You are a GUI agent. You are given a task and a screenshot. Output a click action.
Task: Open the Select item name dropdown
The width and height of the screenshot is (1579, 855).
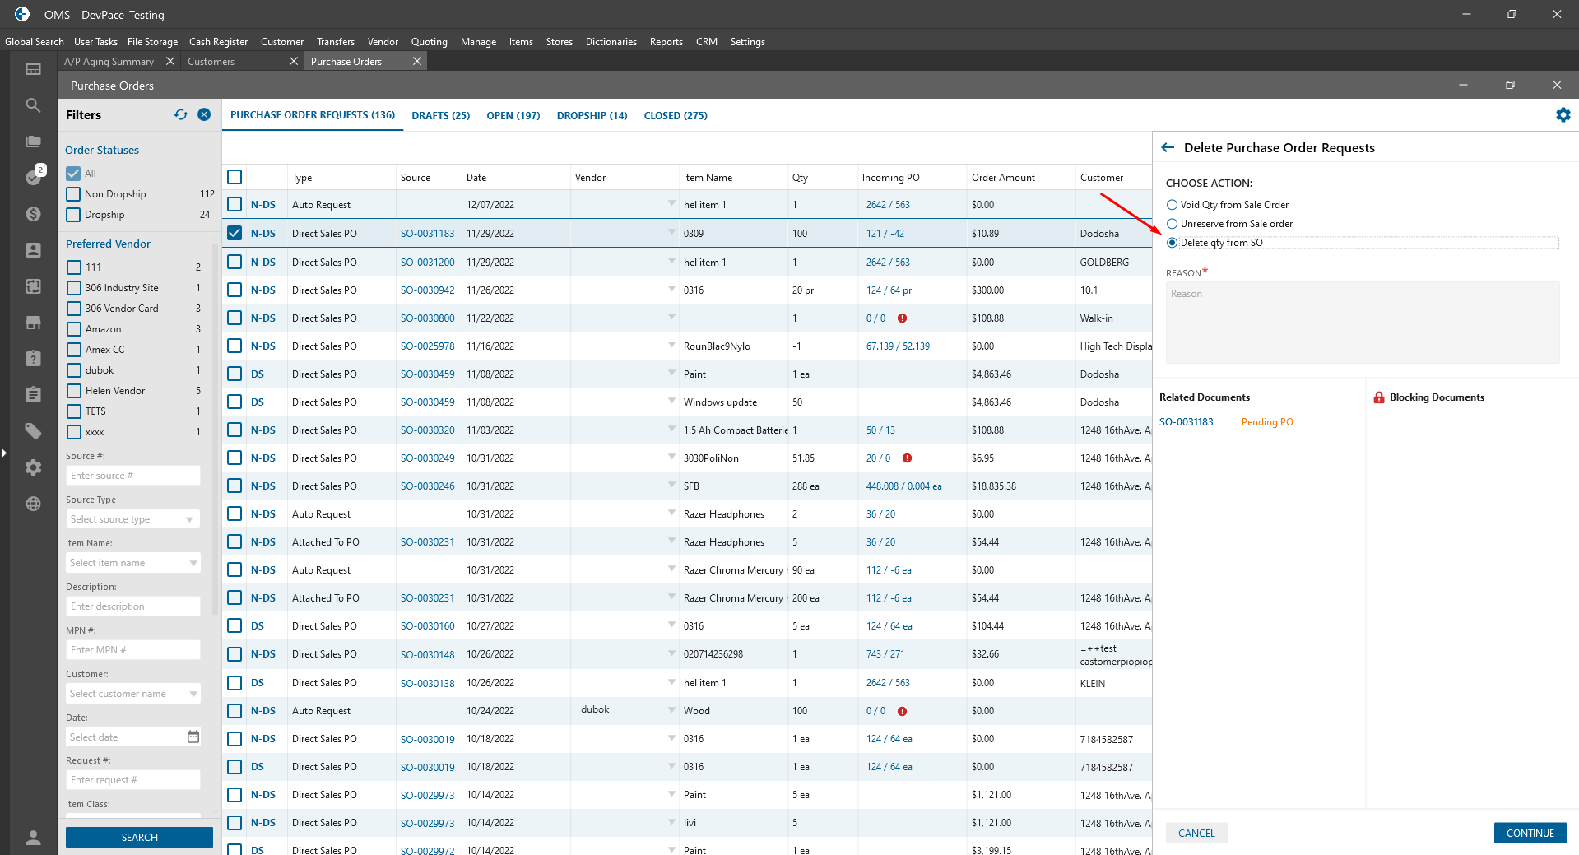[x=133, y=563]
